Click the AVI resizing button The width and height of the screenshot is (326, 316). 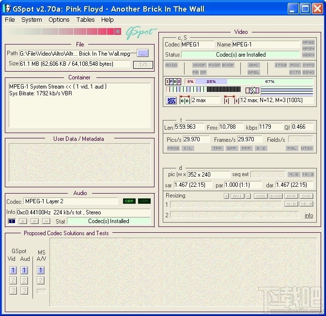tap(237, 196)
